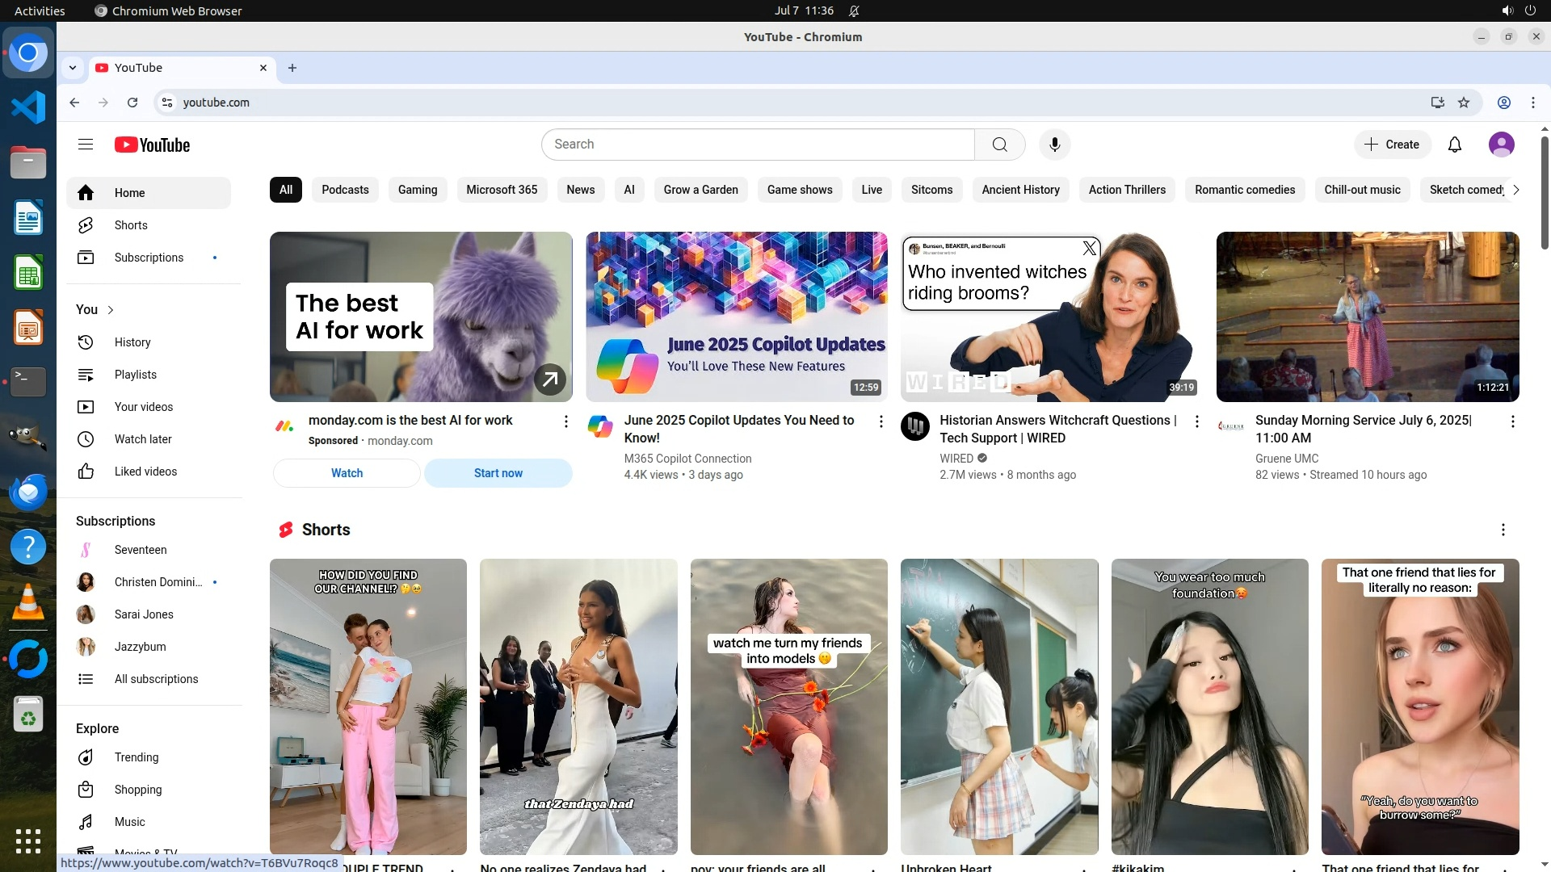The width and height of the screenshot is (1551, 872).
Task: Select the Ancient History chip
Action: click(1020, 190)
